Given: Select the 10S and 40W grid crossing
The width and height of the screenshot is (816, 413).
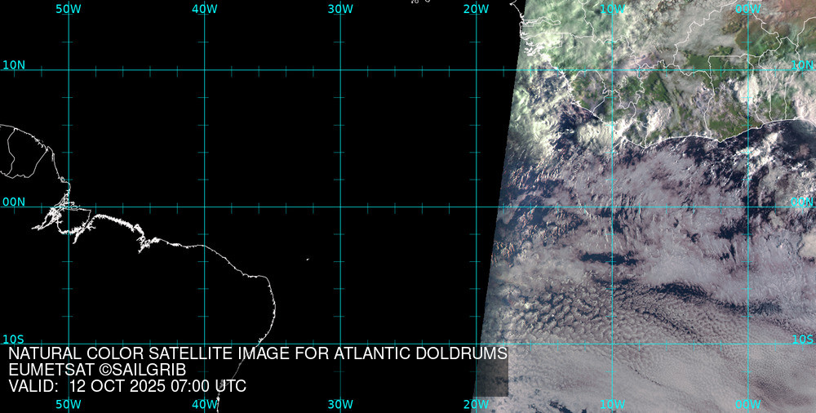Looking at the screenshot, I should point(205,344).
